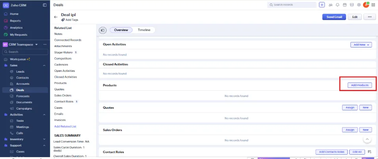This screenshot has height=159, width=378.
Task: Click Assign in the Sales Orders section
Action: (350, 130)
